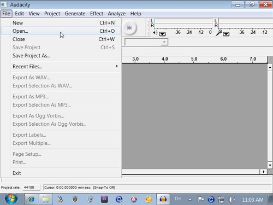Open the Analyze menu

tap(116, 14)
